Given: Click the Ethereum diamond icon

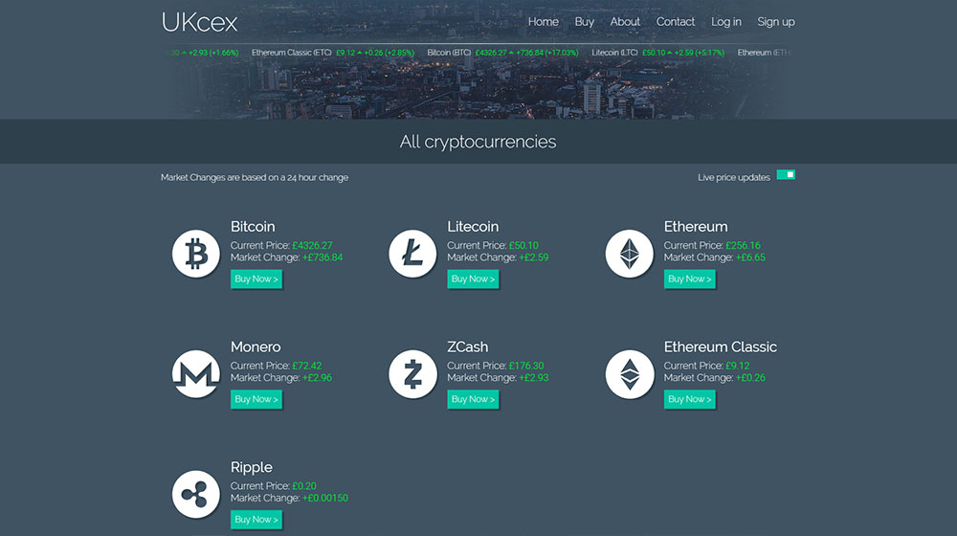Looking at the screenshot, I should (630, 254).
